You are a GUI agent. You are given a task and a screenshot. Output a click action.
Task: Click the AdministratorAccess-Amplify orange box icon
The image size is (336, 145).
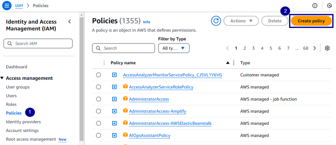125,111
